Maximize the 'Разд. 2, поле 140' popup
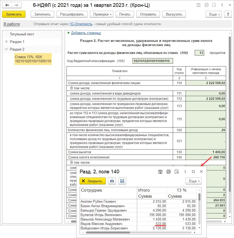The image size is (234, 238). point(193,172)
